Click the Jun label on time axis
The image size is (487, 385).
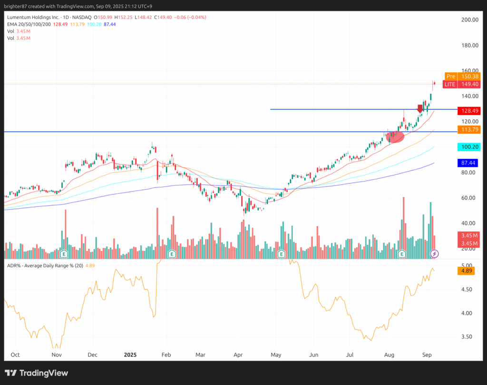pyautogui.click(x=314, y=355)
